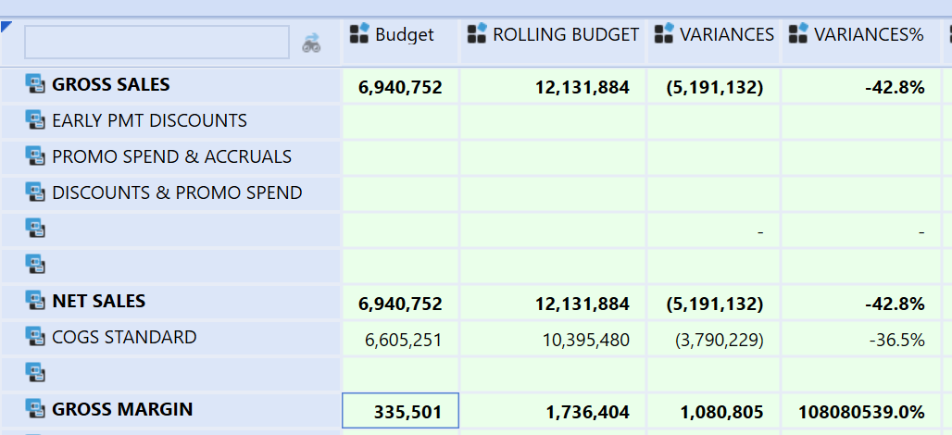This screenshot has height=435, width=952.
Task: Click the VARIANCES% column header label
Action: coord(869,35)
